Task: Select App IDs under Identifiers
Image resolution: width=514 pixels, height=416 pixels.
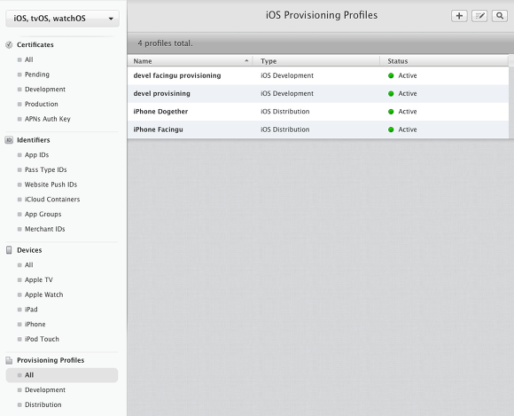Action: click(x=36, y=155)
